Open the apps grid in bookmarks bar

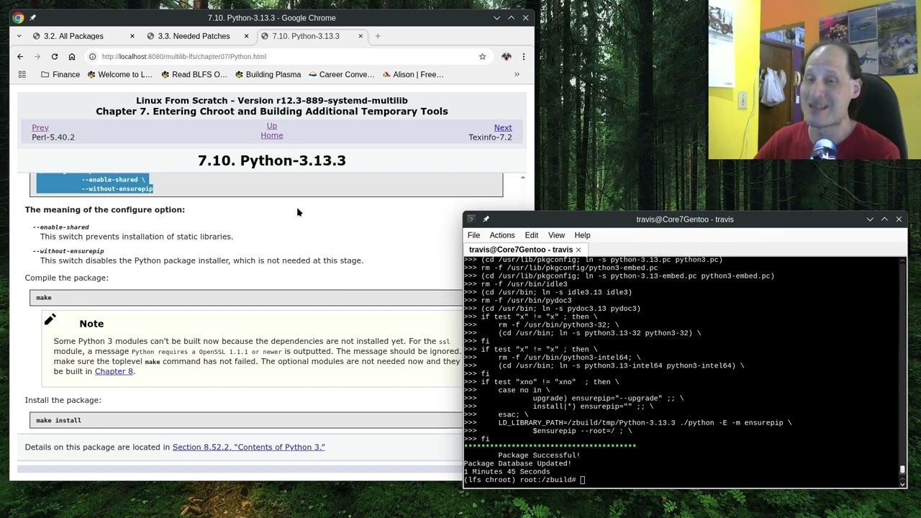[x=22, y=74]
